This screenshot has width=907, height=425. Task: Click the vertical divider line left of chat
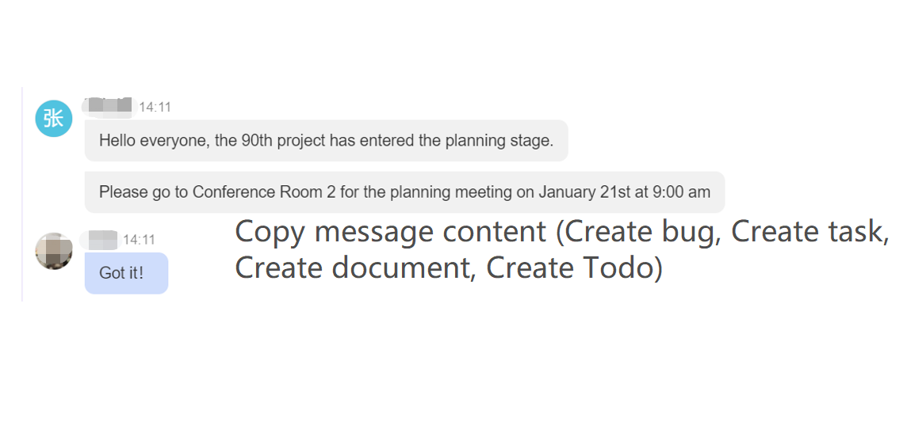click(x=22, y=195)
